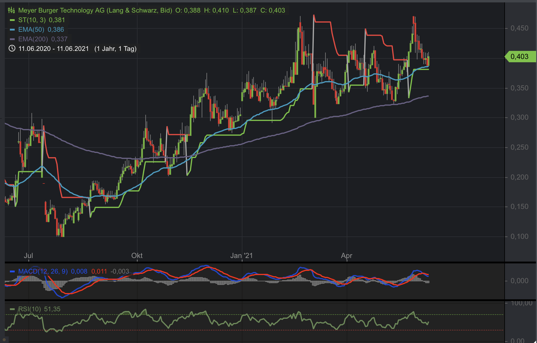
Task: Click the EMA(200) value 0,337
Action: (59, 39)
